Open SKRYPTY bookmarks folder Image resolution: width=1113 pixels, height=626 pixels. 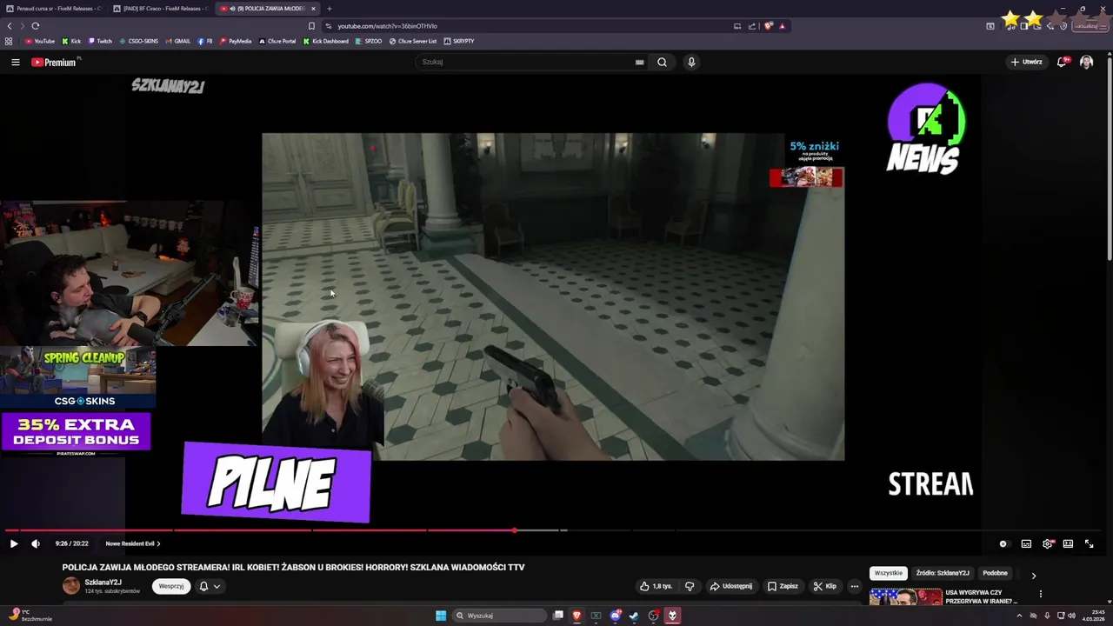tap(459, 41)
